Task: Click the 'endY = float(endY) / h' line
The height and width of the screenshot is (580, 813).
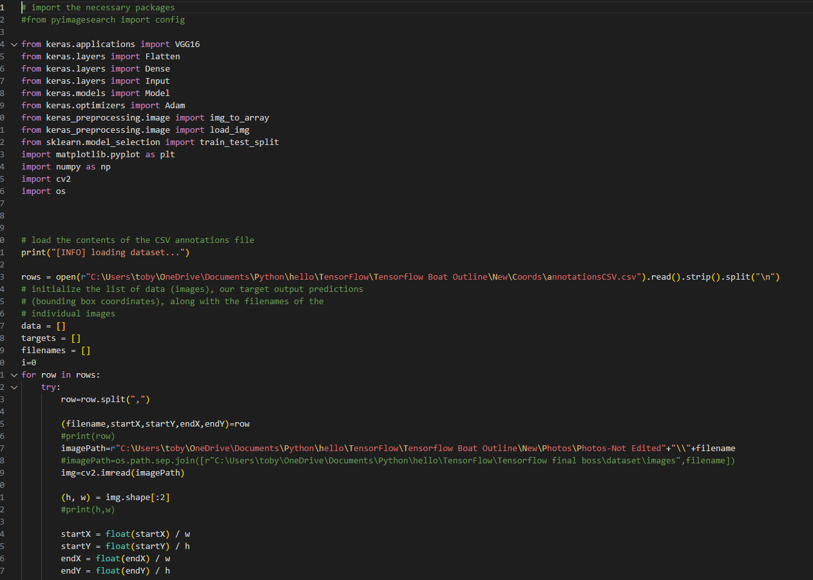Action: point(115,571)
